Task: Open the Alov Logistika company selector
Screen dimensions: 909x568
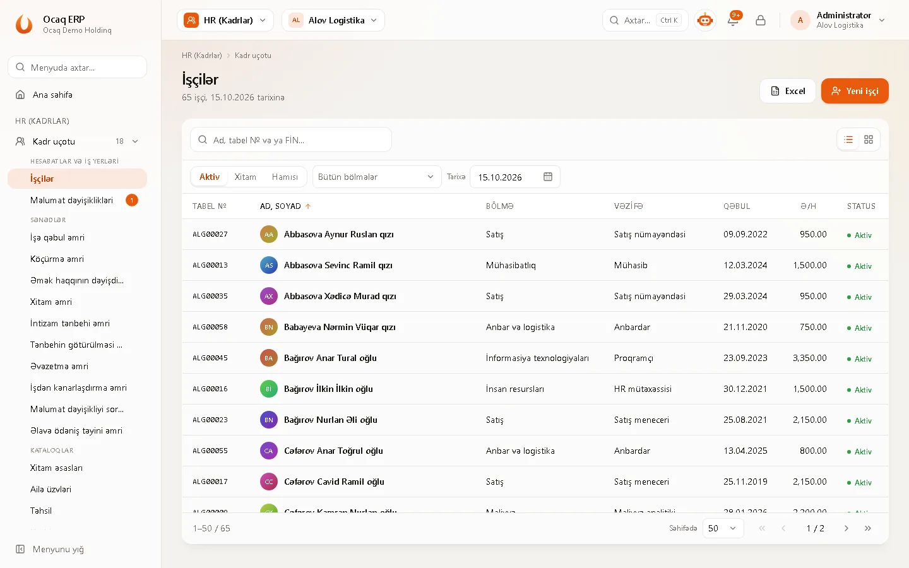Action: tap(333, 20)
